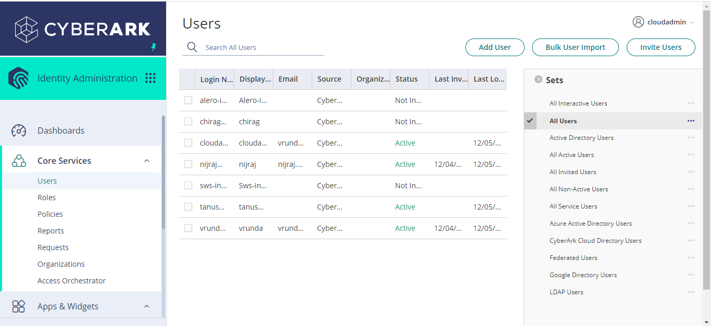711x326 pixels.
Task: Click the sidebar vertical scrollbar
Action: point(163,172)
